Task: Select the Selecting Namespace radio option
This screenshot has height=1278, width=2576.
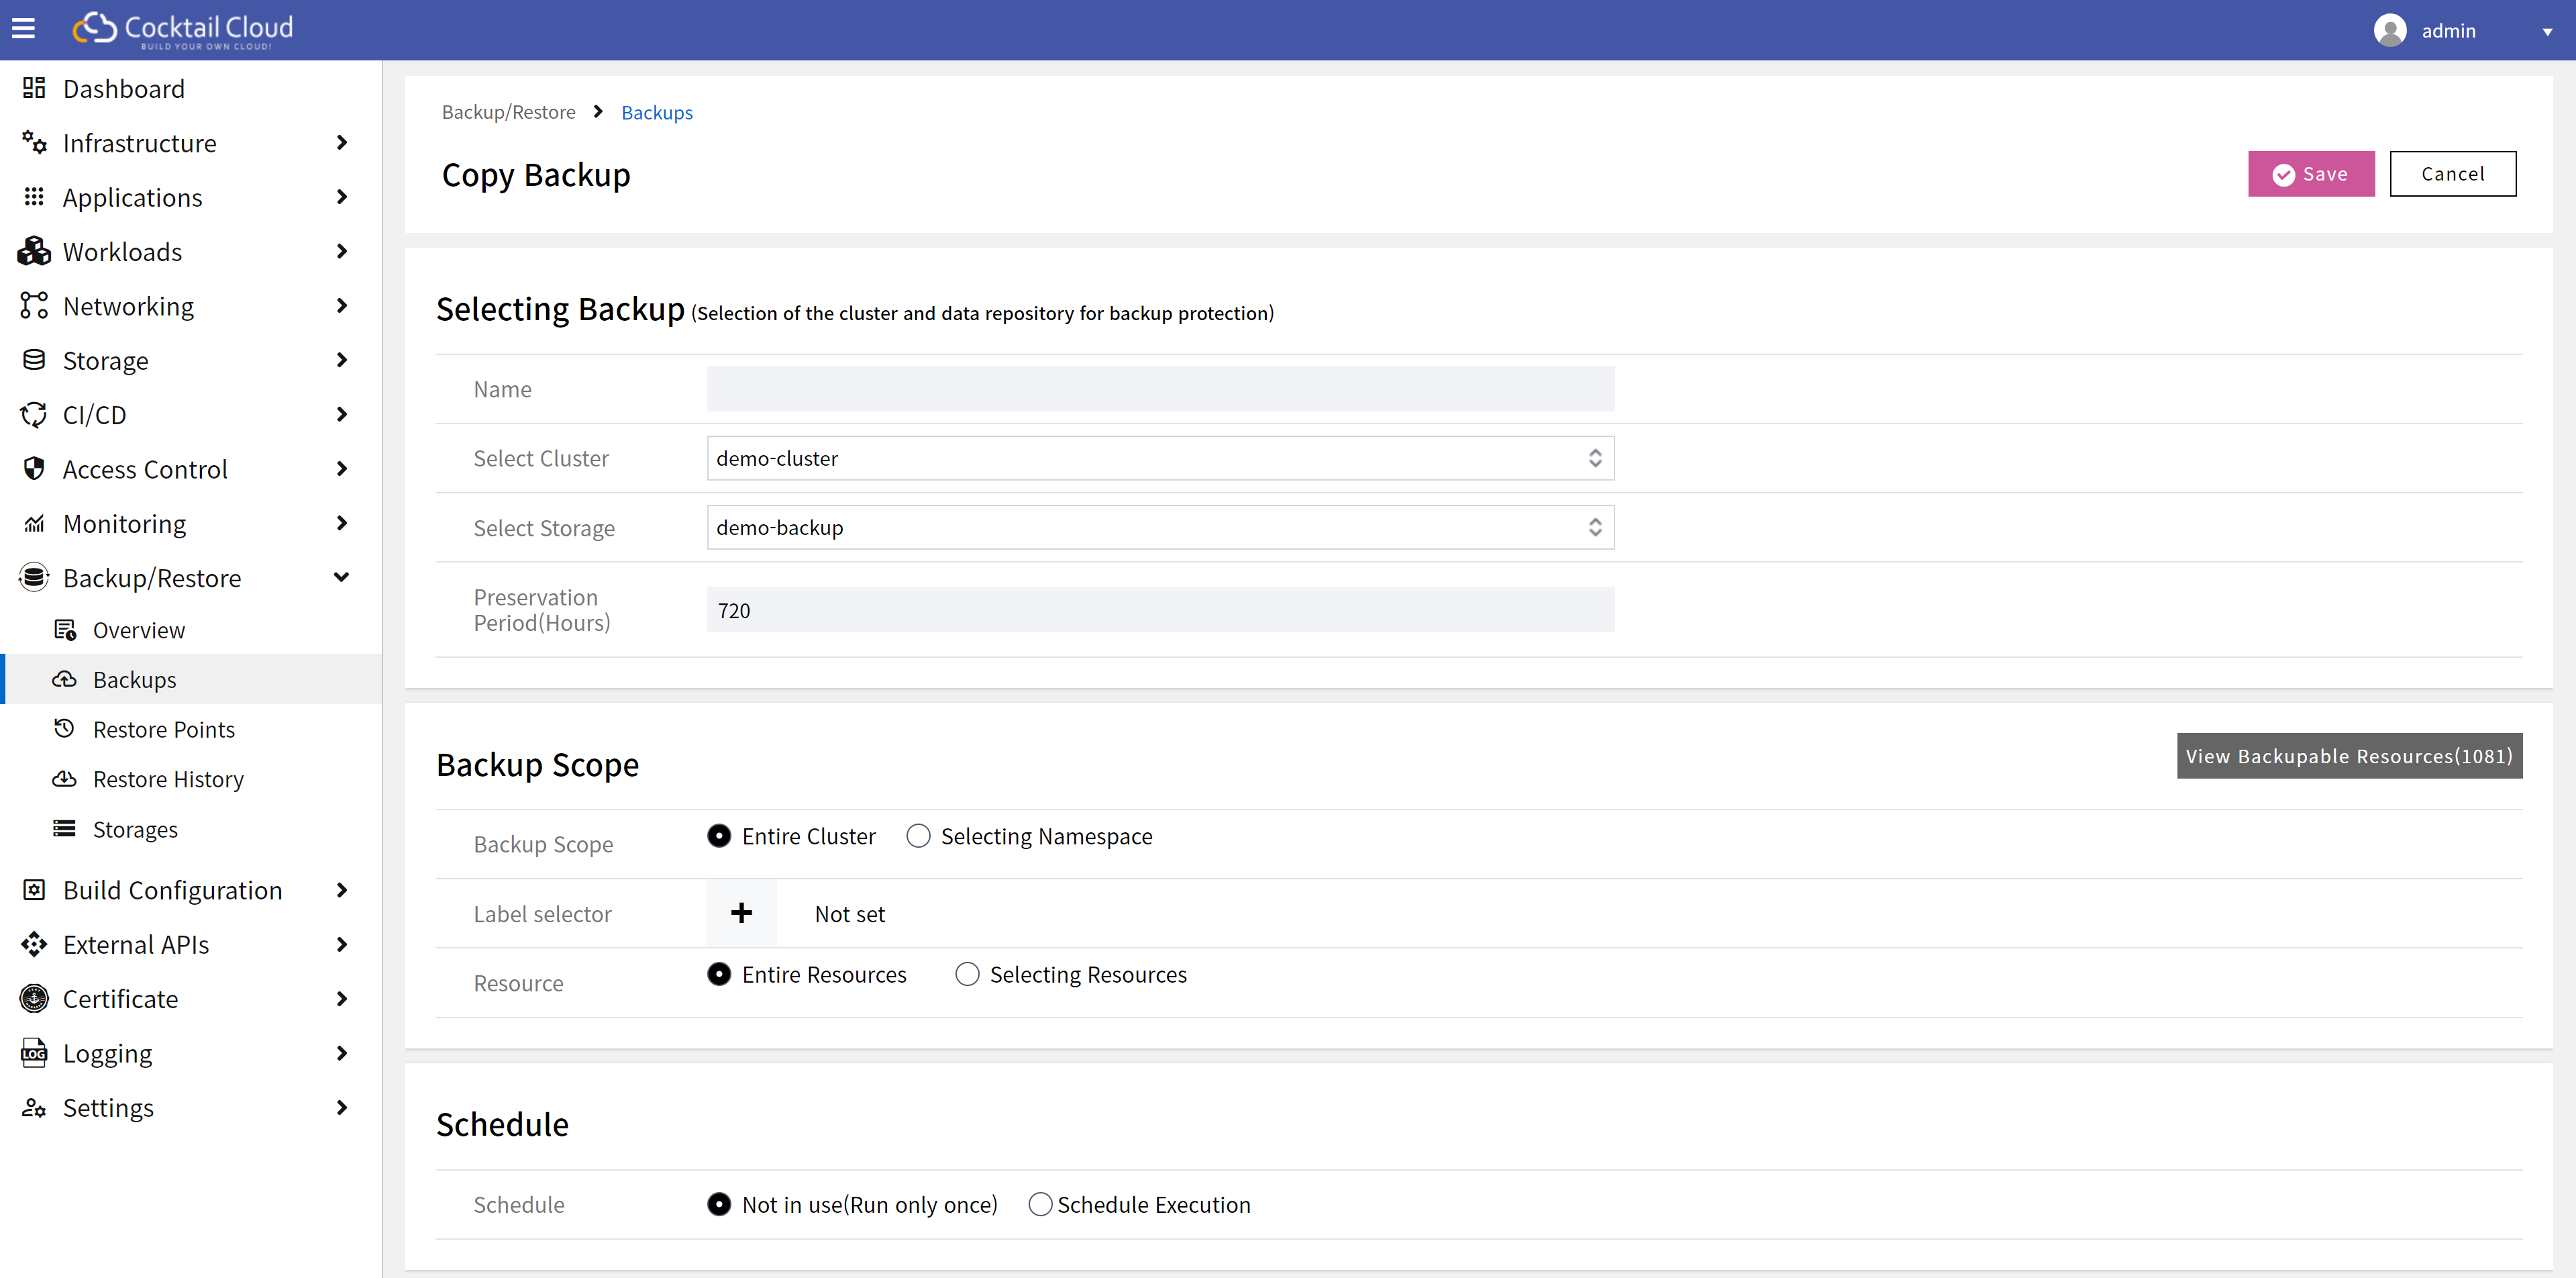Action: [918, 836]
